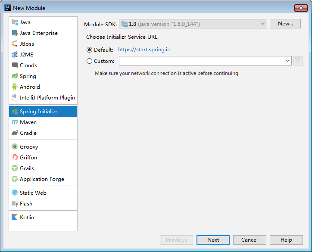
Task: Choose Gradle module type
Action: pos(43,133)
